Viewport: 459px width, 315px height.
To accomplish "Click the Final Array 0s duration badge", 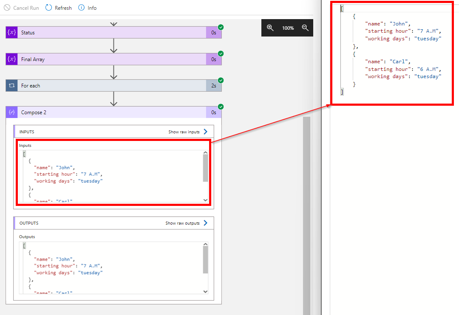I will 214,59.
